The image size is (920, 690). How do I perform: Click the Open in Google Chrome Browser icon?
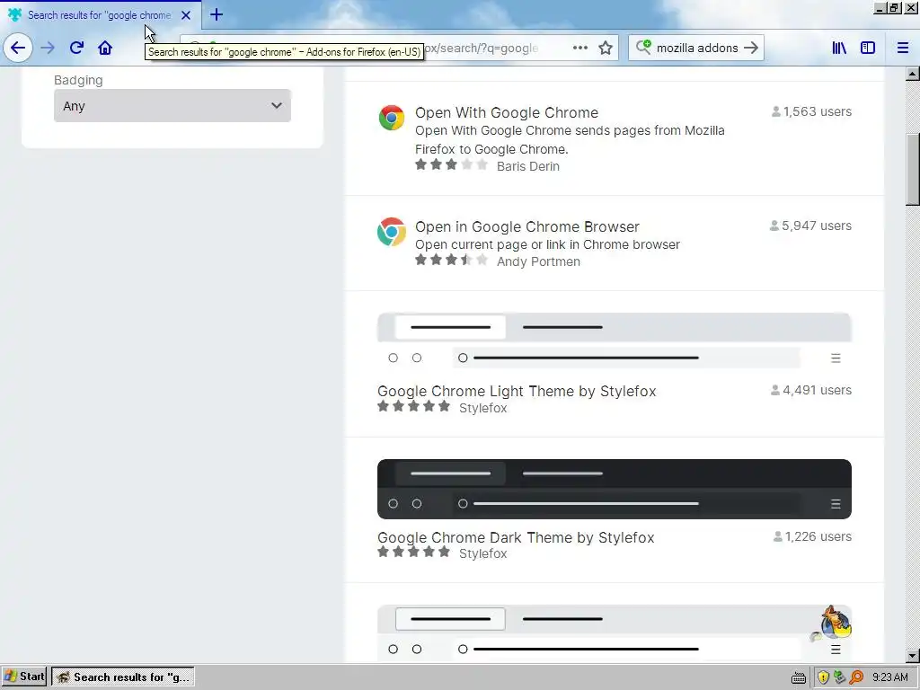pyautogui.click(x=392, y=232)
